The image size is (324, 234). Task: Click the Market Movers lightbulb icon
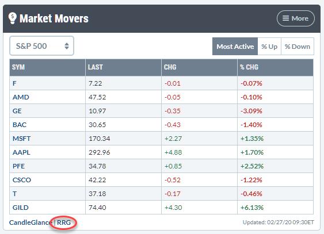[x=13, y=18]
